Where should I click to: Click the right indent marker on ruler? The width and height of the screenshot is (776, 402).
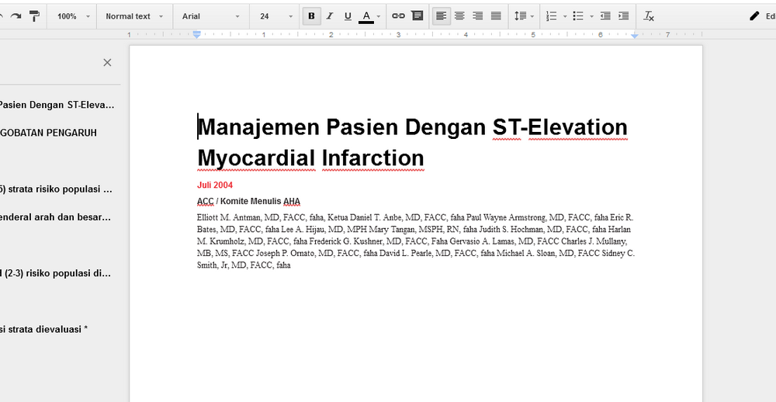(635, 36)
